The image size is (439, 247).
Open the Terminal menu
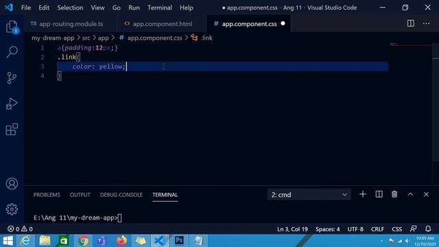[x=160, y=8]
